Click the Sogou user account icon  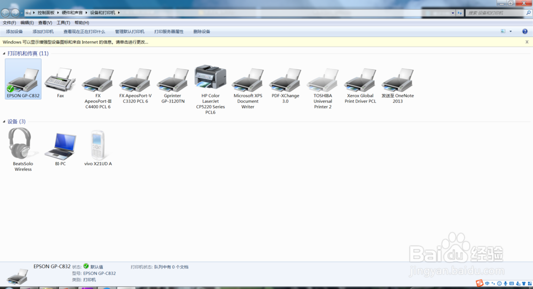(x=518, y=283)
